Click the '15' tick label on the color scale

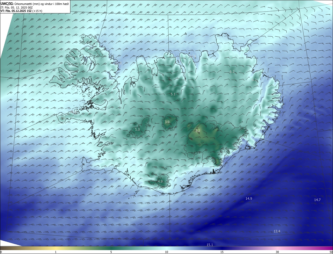click(x=222, y=252)
